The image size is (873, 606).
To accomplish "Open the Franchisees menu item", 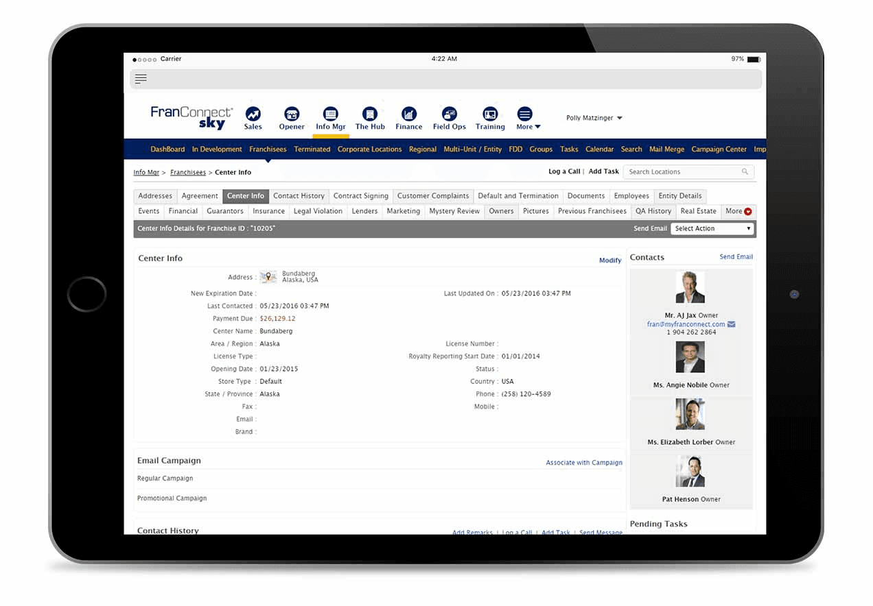I will 268,149.
